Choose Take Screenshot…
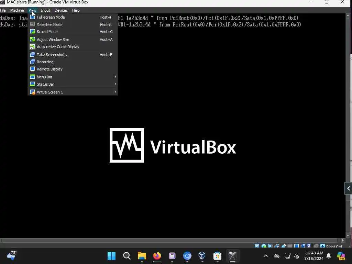Screen dimensions: 352x264 [73, 55]
